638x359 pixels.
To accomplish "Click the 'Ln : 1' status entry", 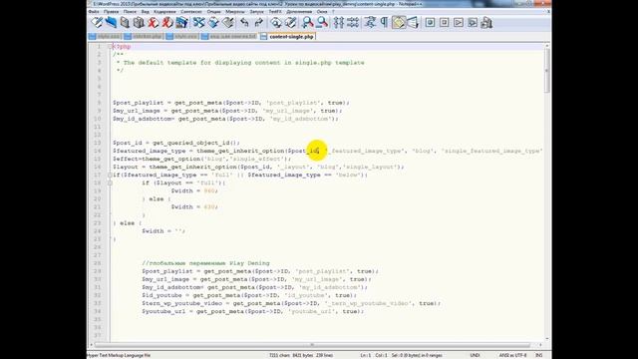I will [x=366, y=355].
